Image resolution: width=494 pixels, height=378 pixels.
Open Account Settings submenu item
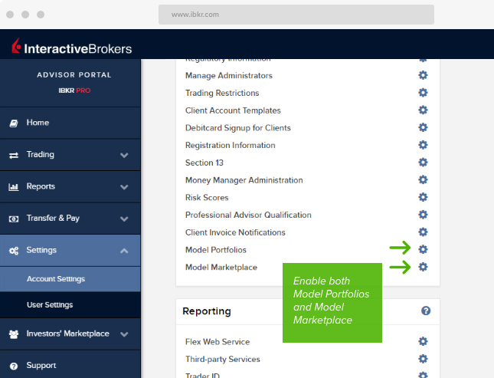tap(55, 279)
